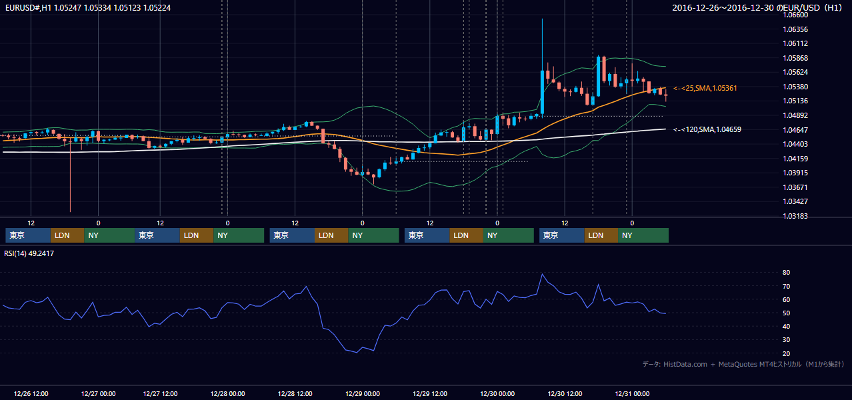Image resolution: width=852 pixels, height=400 pixels.
Task: Click price axis value 1.04647
Action: tap(795, 130)
